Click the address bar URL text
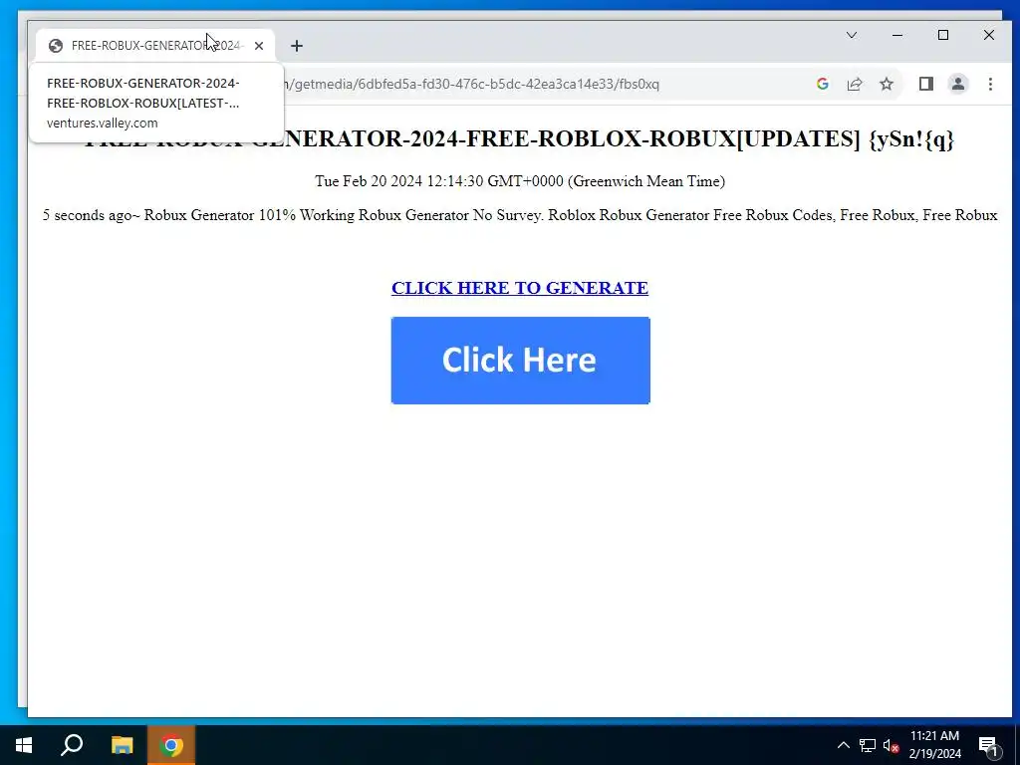Image resolution: width=1020 pixels, height=765 pixels. pyautogui.click(x=471, y=84)
